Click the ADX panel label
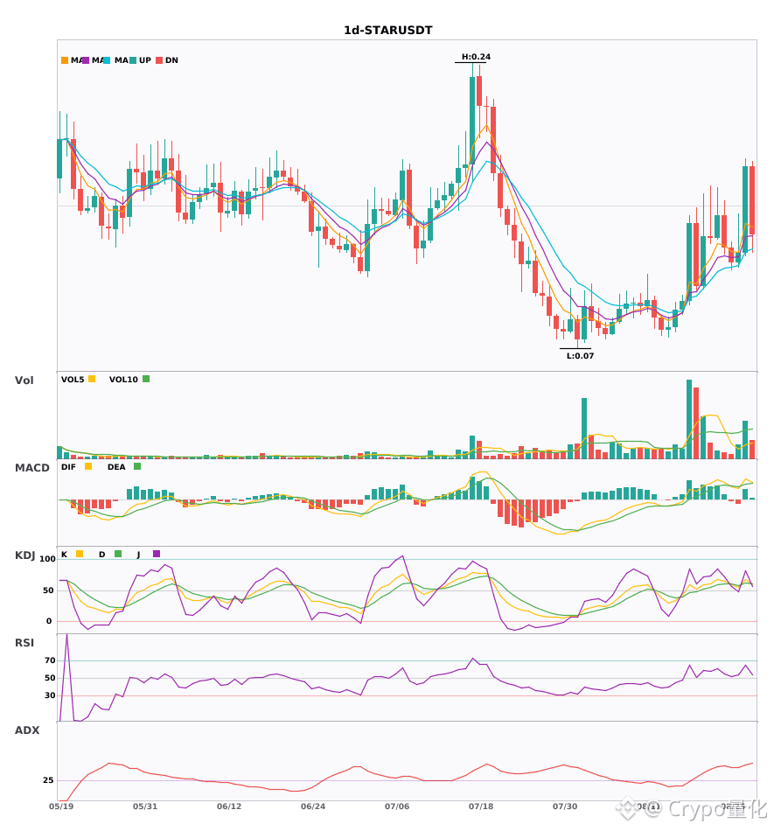Image resolution: width=774 pixels, height=831 pixels. [x=27, y=730]
